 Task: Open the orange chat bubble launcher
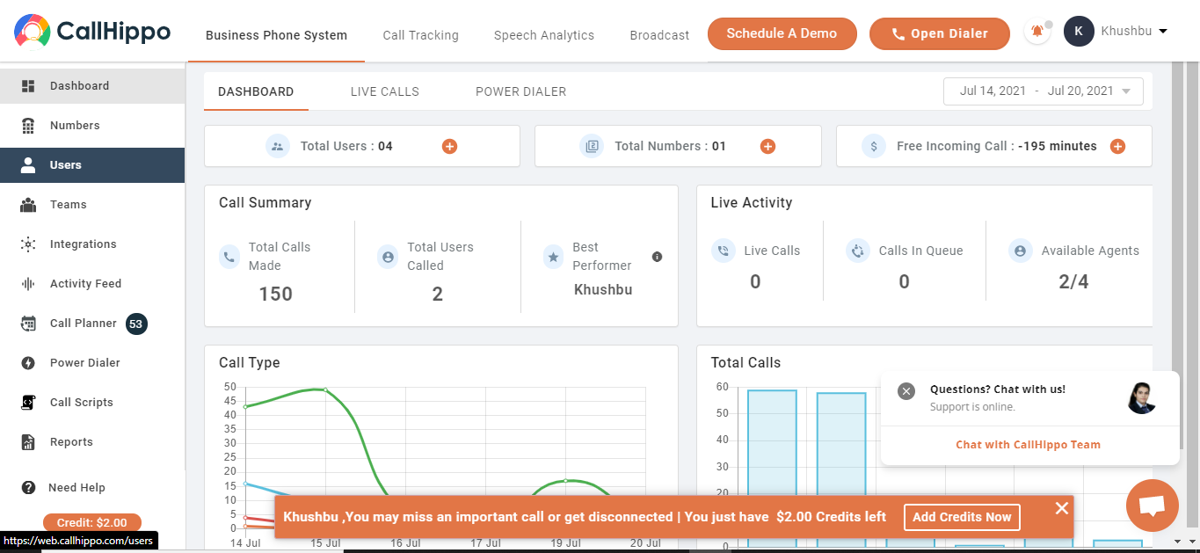(x=1152, y=506)
